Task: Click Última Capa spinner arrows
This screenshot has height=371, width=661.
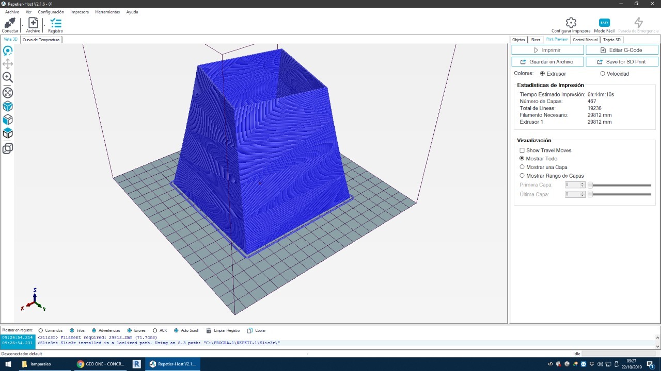Action: pos(583,194)
